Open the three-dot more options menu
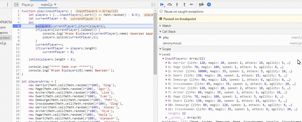This screenshot has height=122, width=302. [7, 5]
